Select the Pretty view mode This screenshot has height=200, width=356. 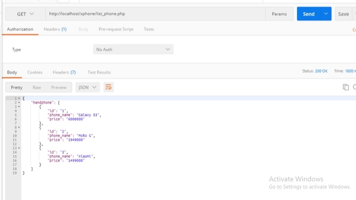click(x=17, y=87)
